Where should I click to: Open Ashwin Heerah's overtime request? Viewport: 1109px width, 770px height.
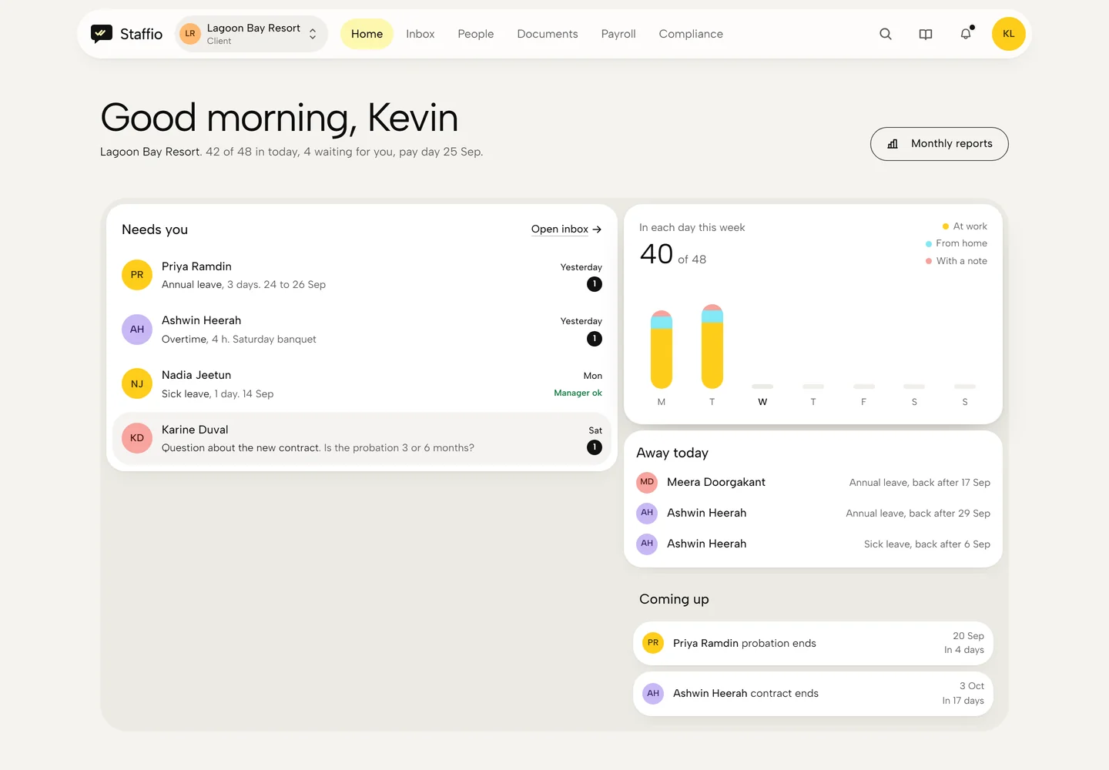(362, 330)
